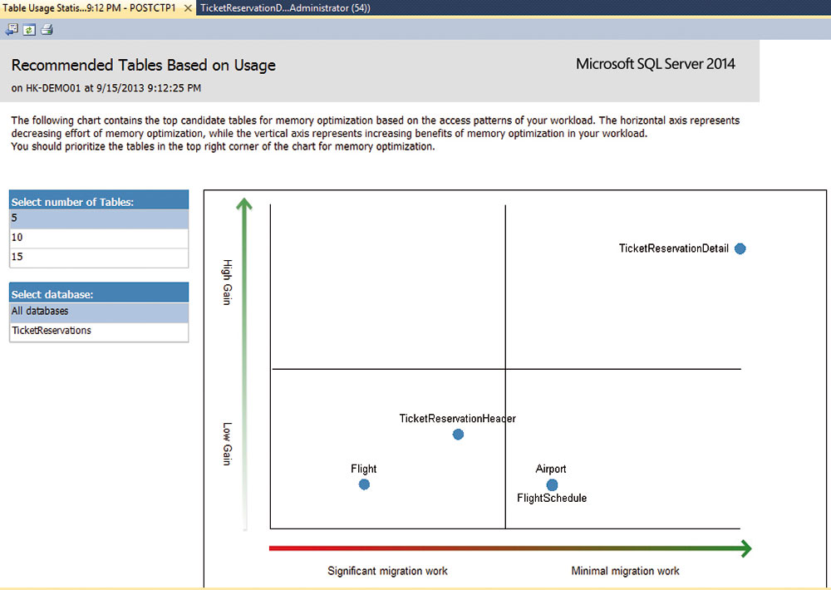831x590 pixels.
Task: Print the recommended tables report
Action: tap(46, 29)
